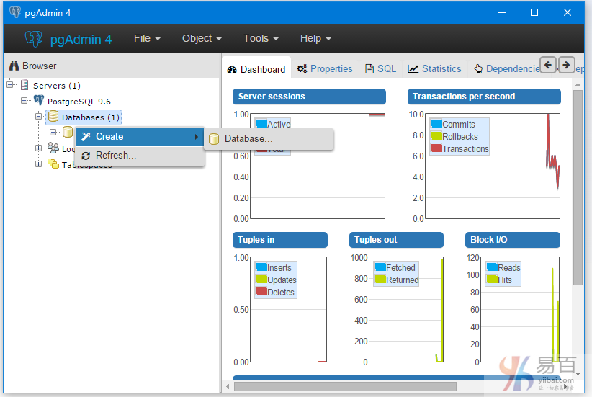Expand the Tablespaces tree node

[39, 164]
